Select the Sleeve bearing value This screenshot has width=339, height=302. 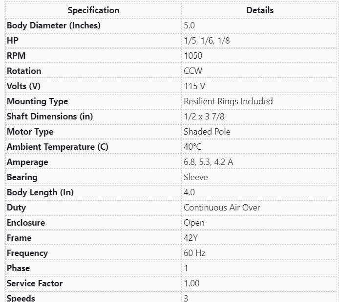(196, 177)
